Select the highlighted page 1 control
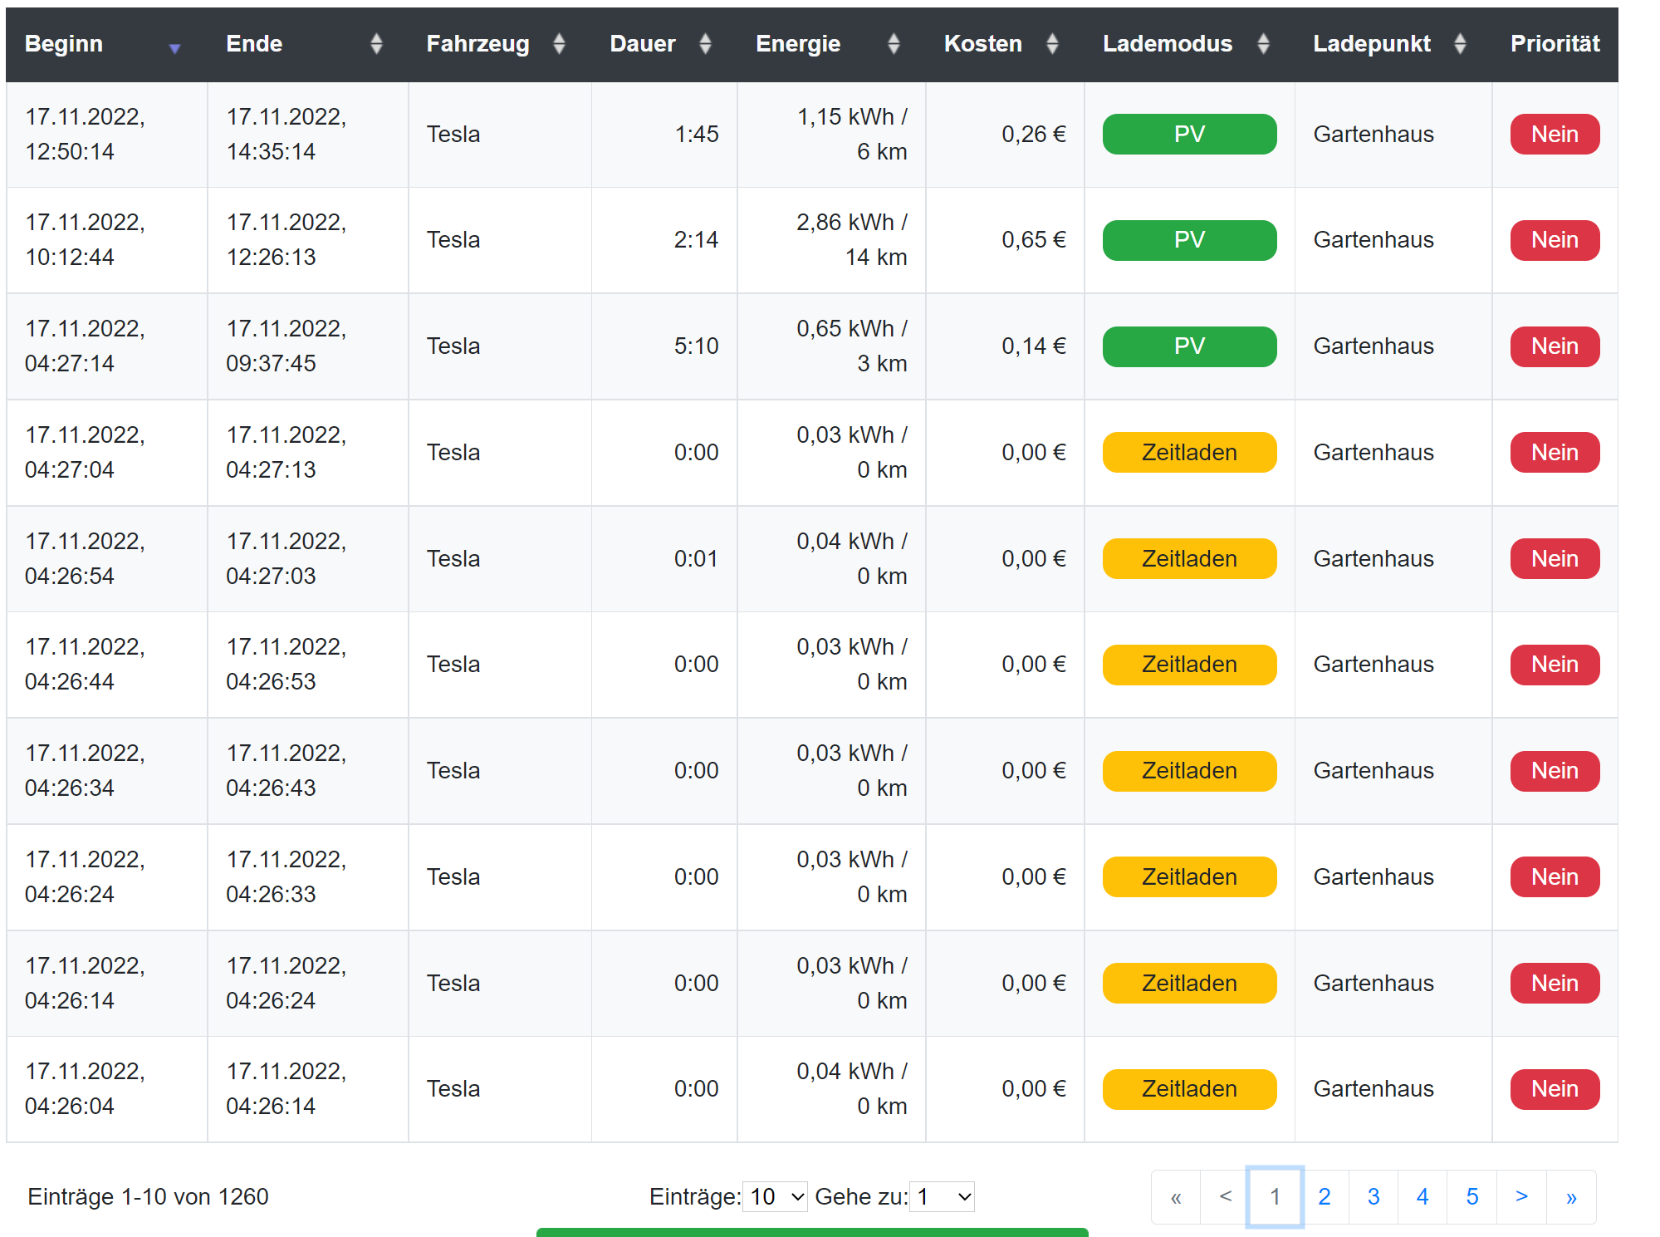 [1275, 1196]
